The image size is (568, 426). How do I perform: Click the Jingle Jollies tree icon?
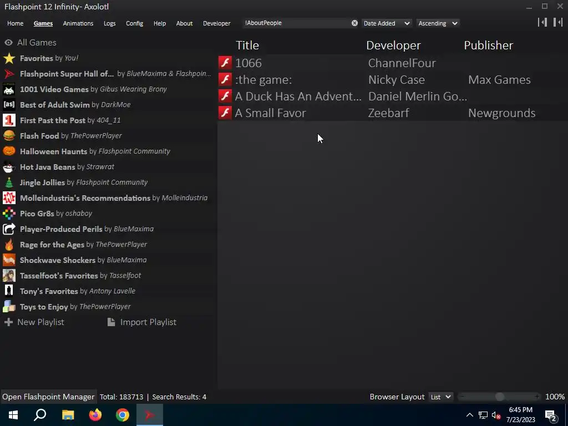click(9, 182)
